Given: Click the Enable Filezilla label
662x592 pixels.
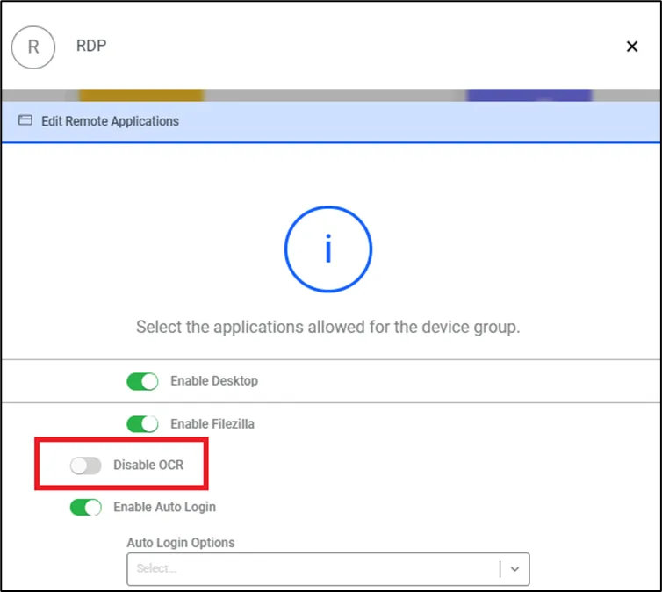Looking at the screenshot, I should point(212,424).
